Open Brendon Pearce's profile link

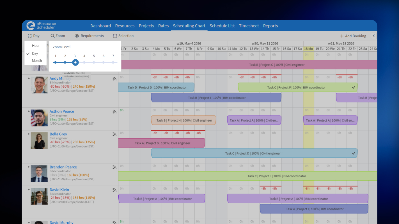point(63,167)
